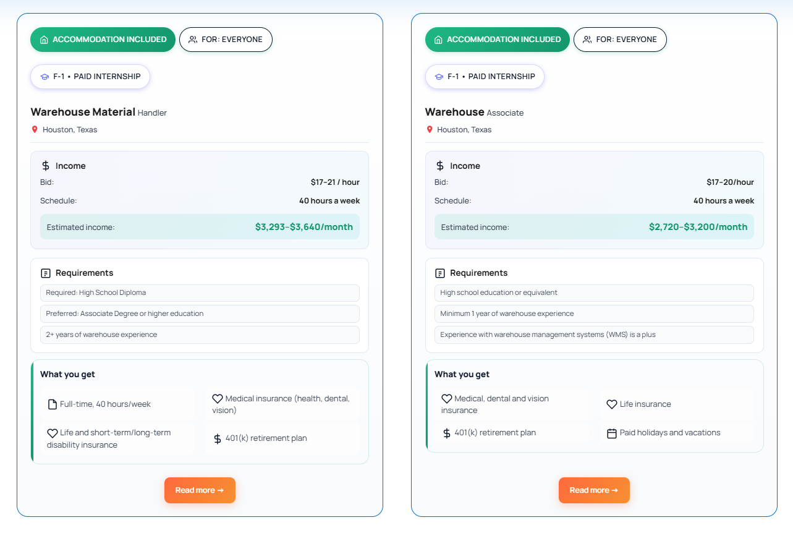
Task: Select Accommodation Included badge on Warehouse Associate card
Action: click(x=497, y=40)
